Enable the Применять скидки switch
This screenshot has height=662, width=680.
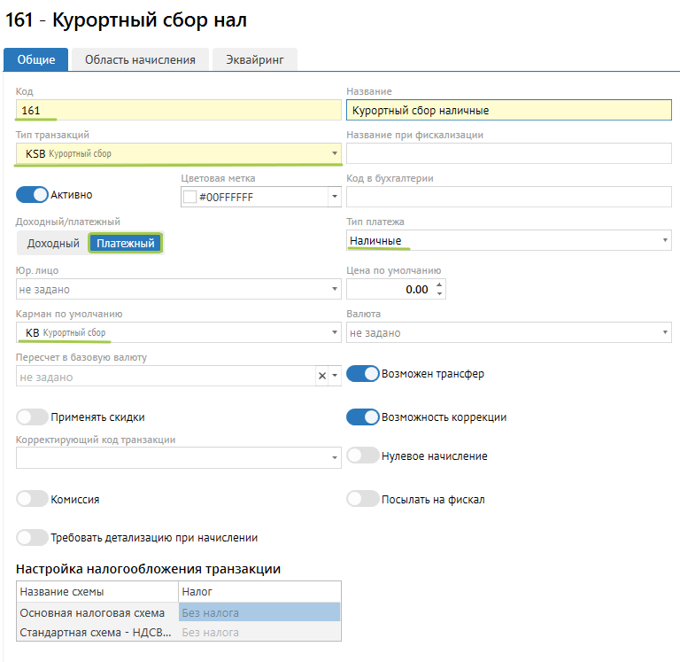(32, 417)
